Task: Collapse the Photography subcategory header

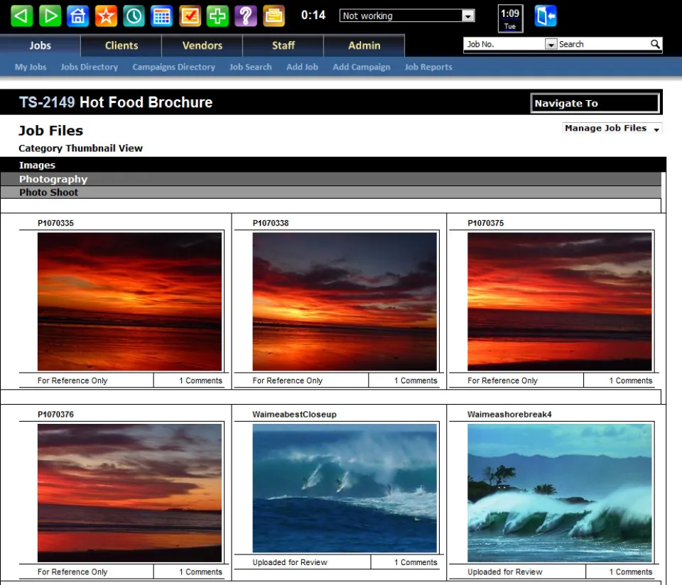Action: pos(330,179)
